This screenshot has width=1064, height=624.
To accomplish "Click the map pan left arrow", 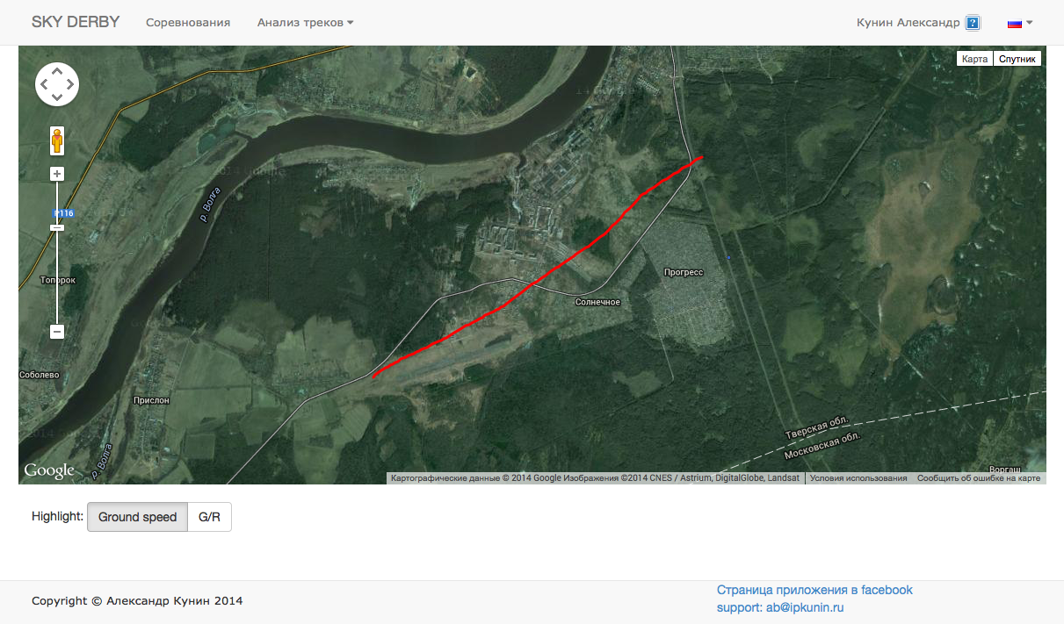I will pyautogui.click(x=43, y=85).
